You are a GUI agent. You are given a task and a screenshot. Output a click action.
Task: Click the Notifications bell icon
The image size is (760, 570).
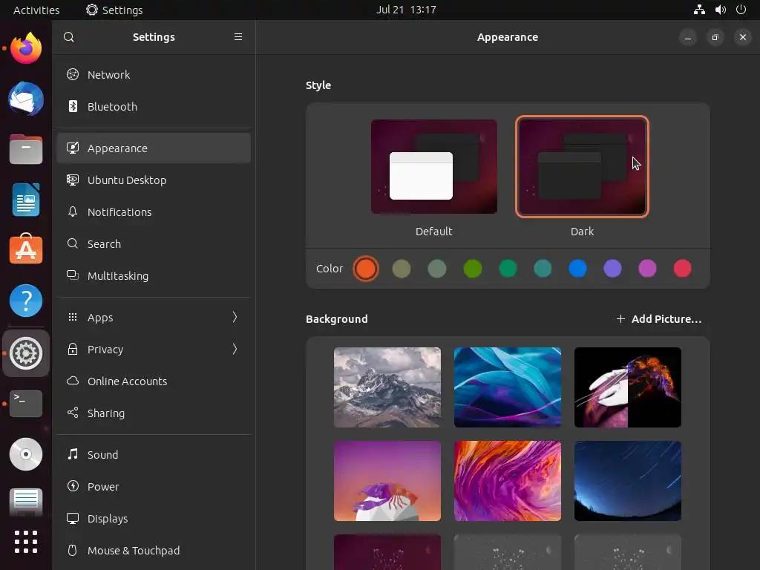73,212
